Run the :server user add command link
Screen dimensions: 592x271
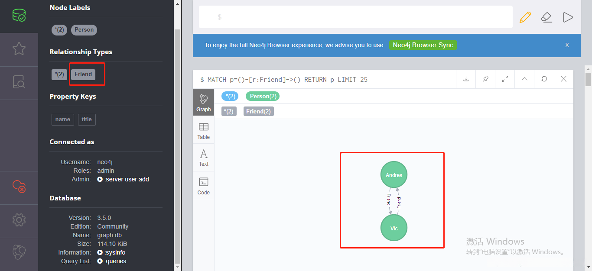[x=123, y=179]
